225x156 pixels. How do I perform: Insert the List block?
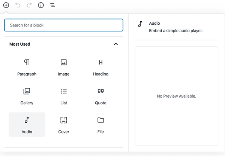pos(64,96)
